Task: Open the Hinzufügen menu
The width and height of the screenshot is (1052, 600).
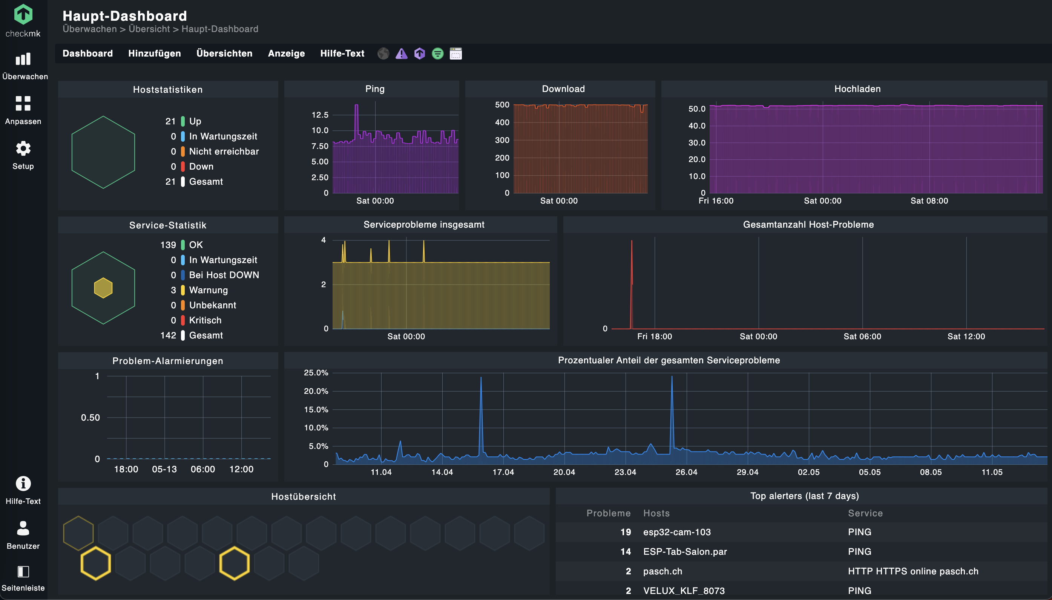Action: click(155, 54)
